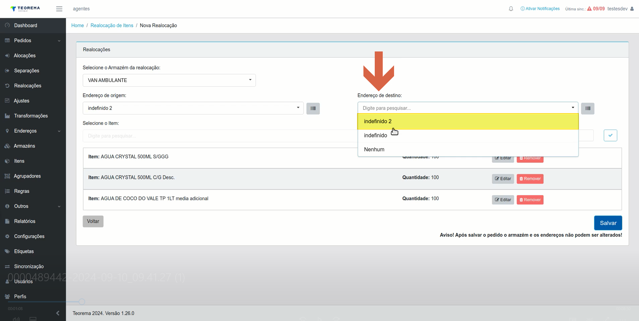Expand the Pedidos submenu chevron
Image resolution: width=639 pixels, height=321 pixels.
tap(59, 41)
